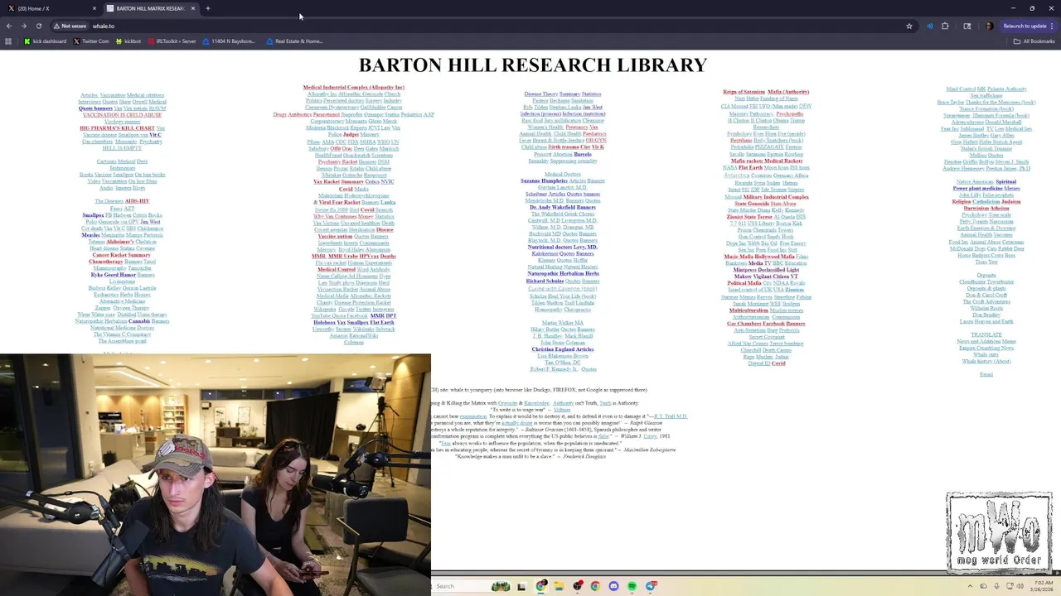Open Telegram from the taskbar
Screen dimensions: 1061x596
pos(651,586)
